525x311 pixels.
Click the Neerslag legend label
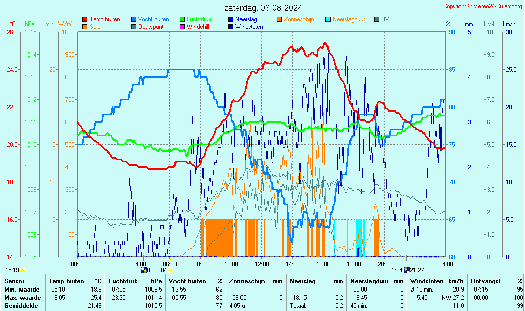(x=246, y=19)
